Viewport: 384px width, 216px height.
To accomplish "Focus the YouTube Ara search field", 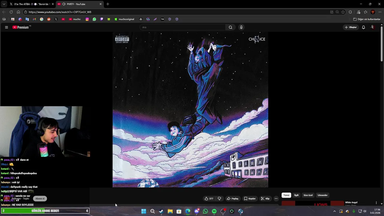I will 183,27.
